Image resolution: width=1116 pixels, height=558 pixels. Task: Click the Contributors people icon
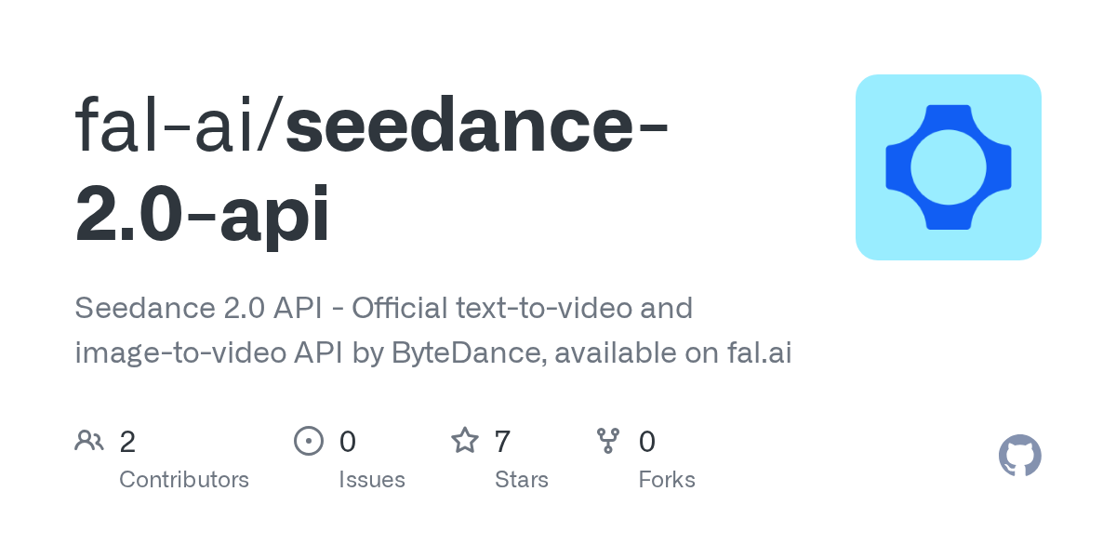(x=89, y=441)
